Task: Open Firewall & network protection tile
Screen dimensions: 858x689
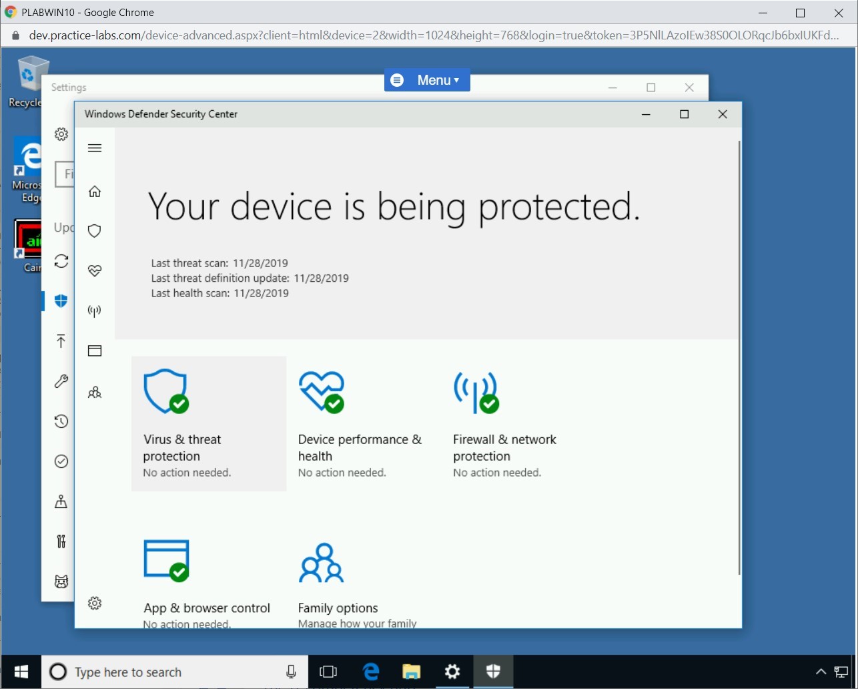Action: 504,423
